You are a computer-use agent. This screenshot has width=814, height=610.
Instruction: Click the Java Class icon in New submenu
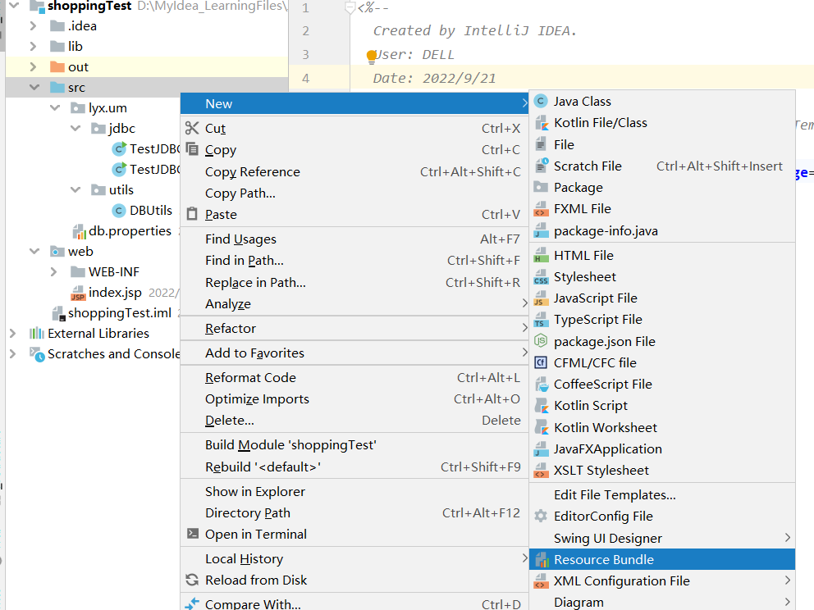[541, 101]
